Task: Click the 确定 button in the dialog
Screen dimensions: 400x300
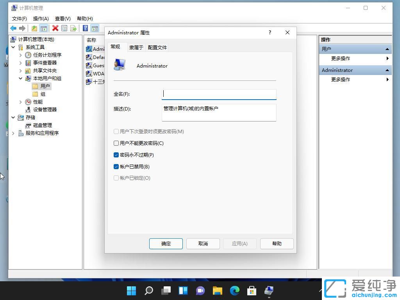Action: pos(166,243)
